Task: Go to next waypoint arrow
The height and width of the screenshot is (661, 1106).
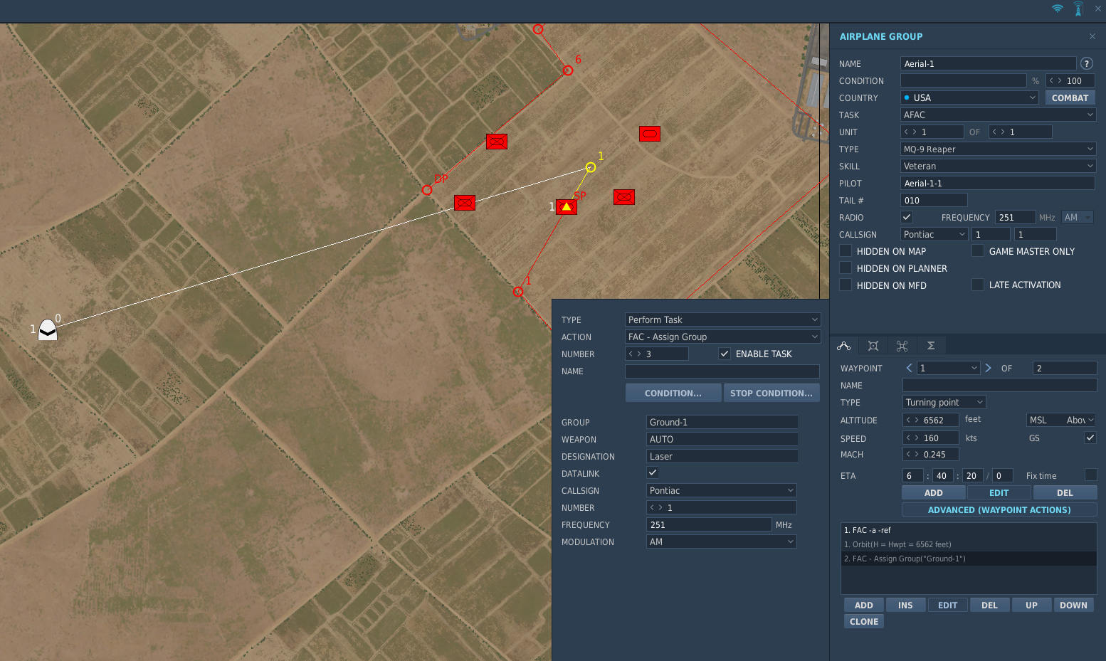Action: [x=988, y=368]
